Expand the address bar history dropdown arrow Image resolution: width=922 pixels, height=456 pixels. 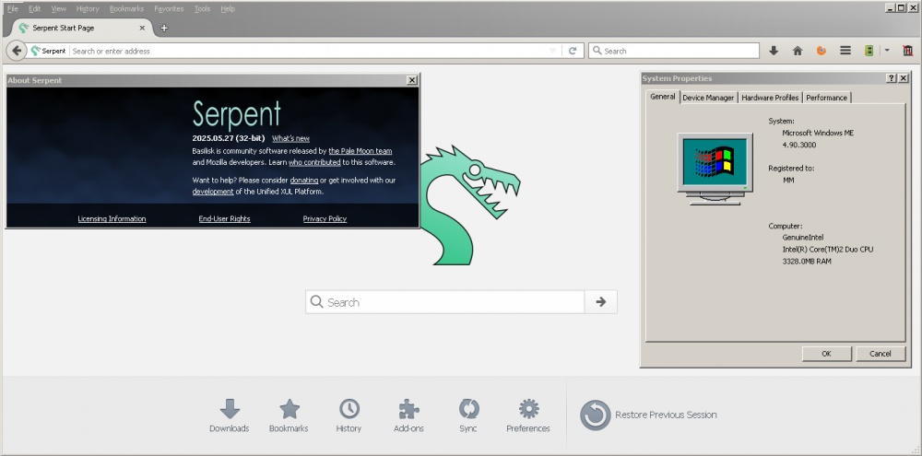pyautogui.click(x=552, y=51)
